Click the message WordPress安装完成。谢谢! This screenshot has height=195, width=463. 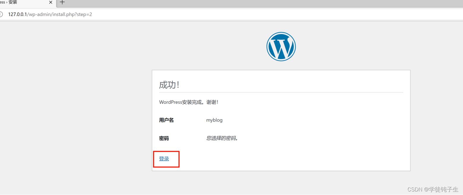(x=189, y=102)
